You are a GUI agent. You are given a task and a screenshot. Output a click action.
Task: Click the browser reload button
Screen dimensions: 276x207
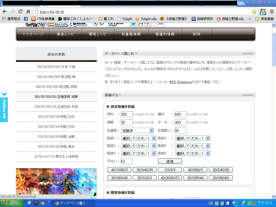(20, 12)
